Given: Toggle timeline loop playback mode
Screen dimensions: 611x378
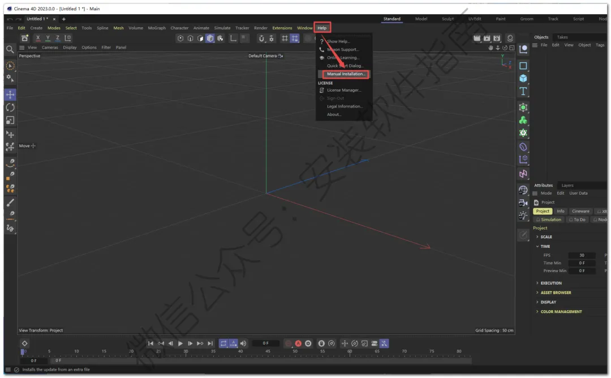Looking at the screenshot, I should (x=223, y=343).
